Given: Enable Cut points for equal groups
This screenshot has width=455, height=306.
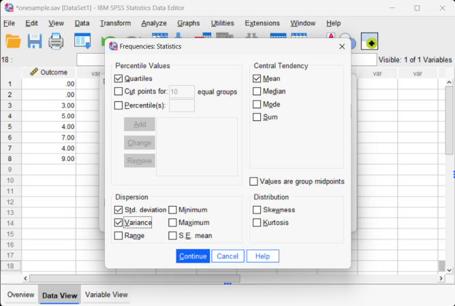Looking at the screenshot, I should click(x=119, y=91).
